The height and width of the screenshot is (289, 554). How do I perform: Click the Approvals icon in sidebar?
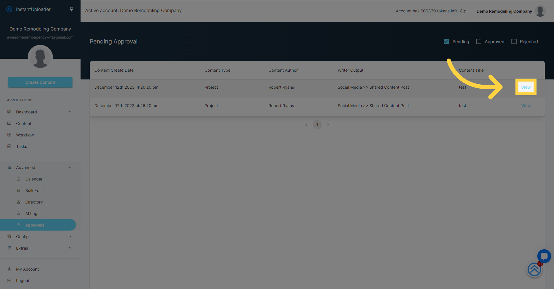(x=18, y=225)
